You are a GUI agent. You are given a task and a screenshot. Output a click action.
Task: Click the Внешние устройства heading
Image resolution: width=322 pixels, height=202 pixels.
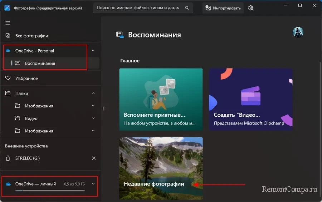pos(26,146)
